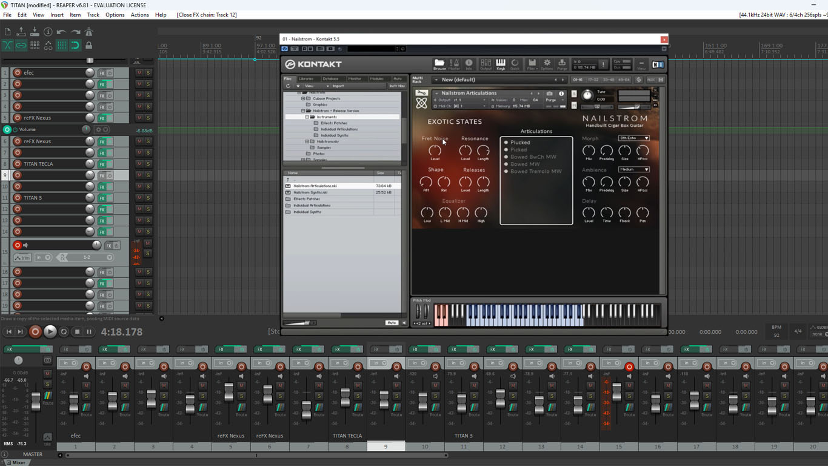
Task: Select the Plucked articulation
Action: pos(520,143)
